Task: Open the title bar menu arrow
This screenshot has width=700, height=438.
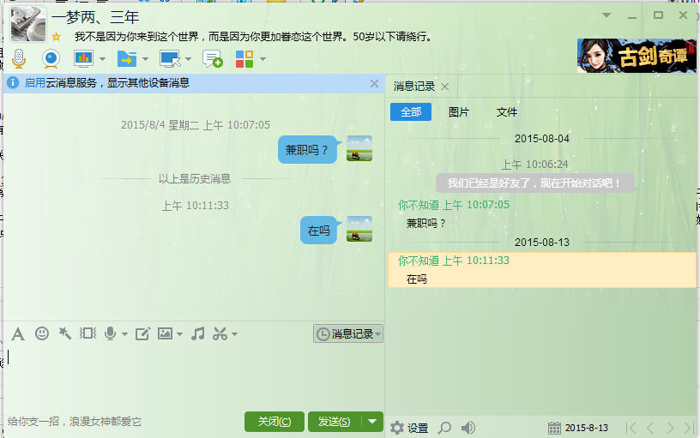Action: click(x=606, y=15)
